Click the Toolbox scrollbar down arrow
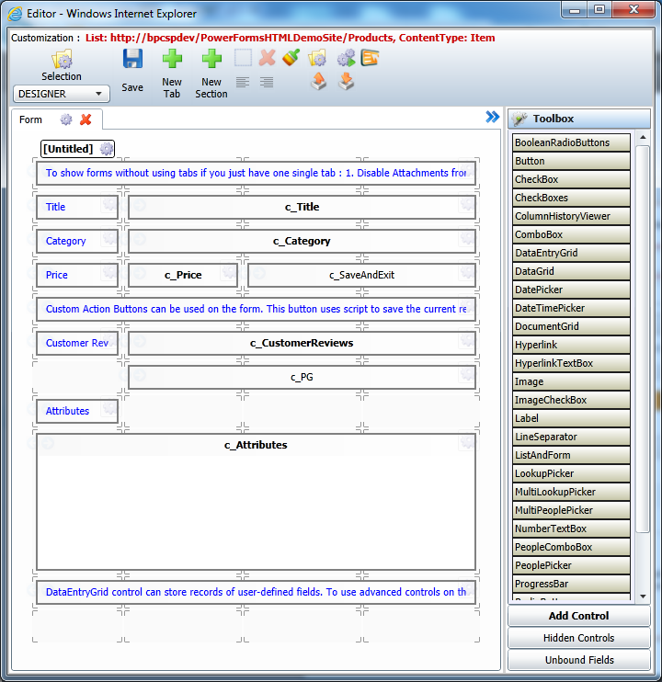Screen dimensions: 662x682 (643, 597)
